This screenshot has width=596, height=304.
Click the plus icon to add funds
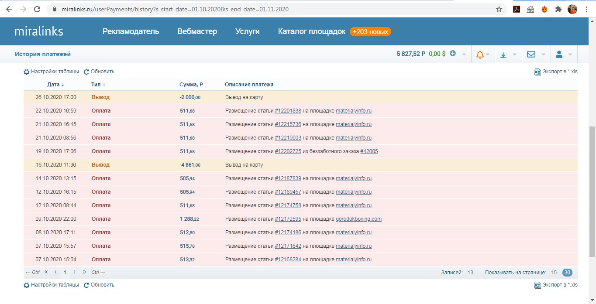[x=453, y=54]
